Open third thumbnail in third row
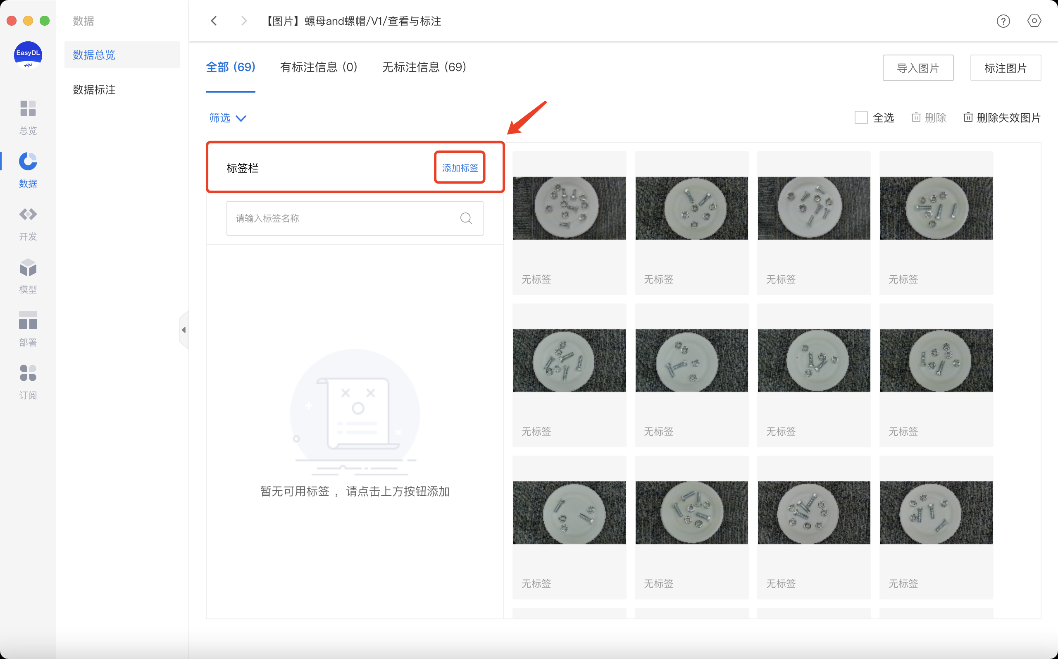Image resolution: width=1058 pixels, height=659 pixels. tap(814, 512)
